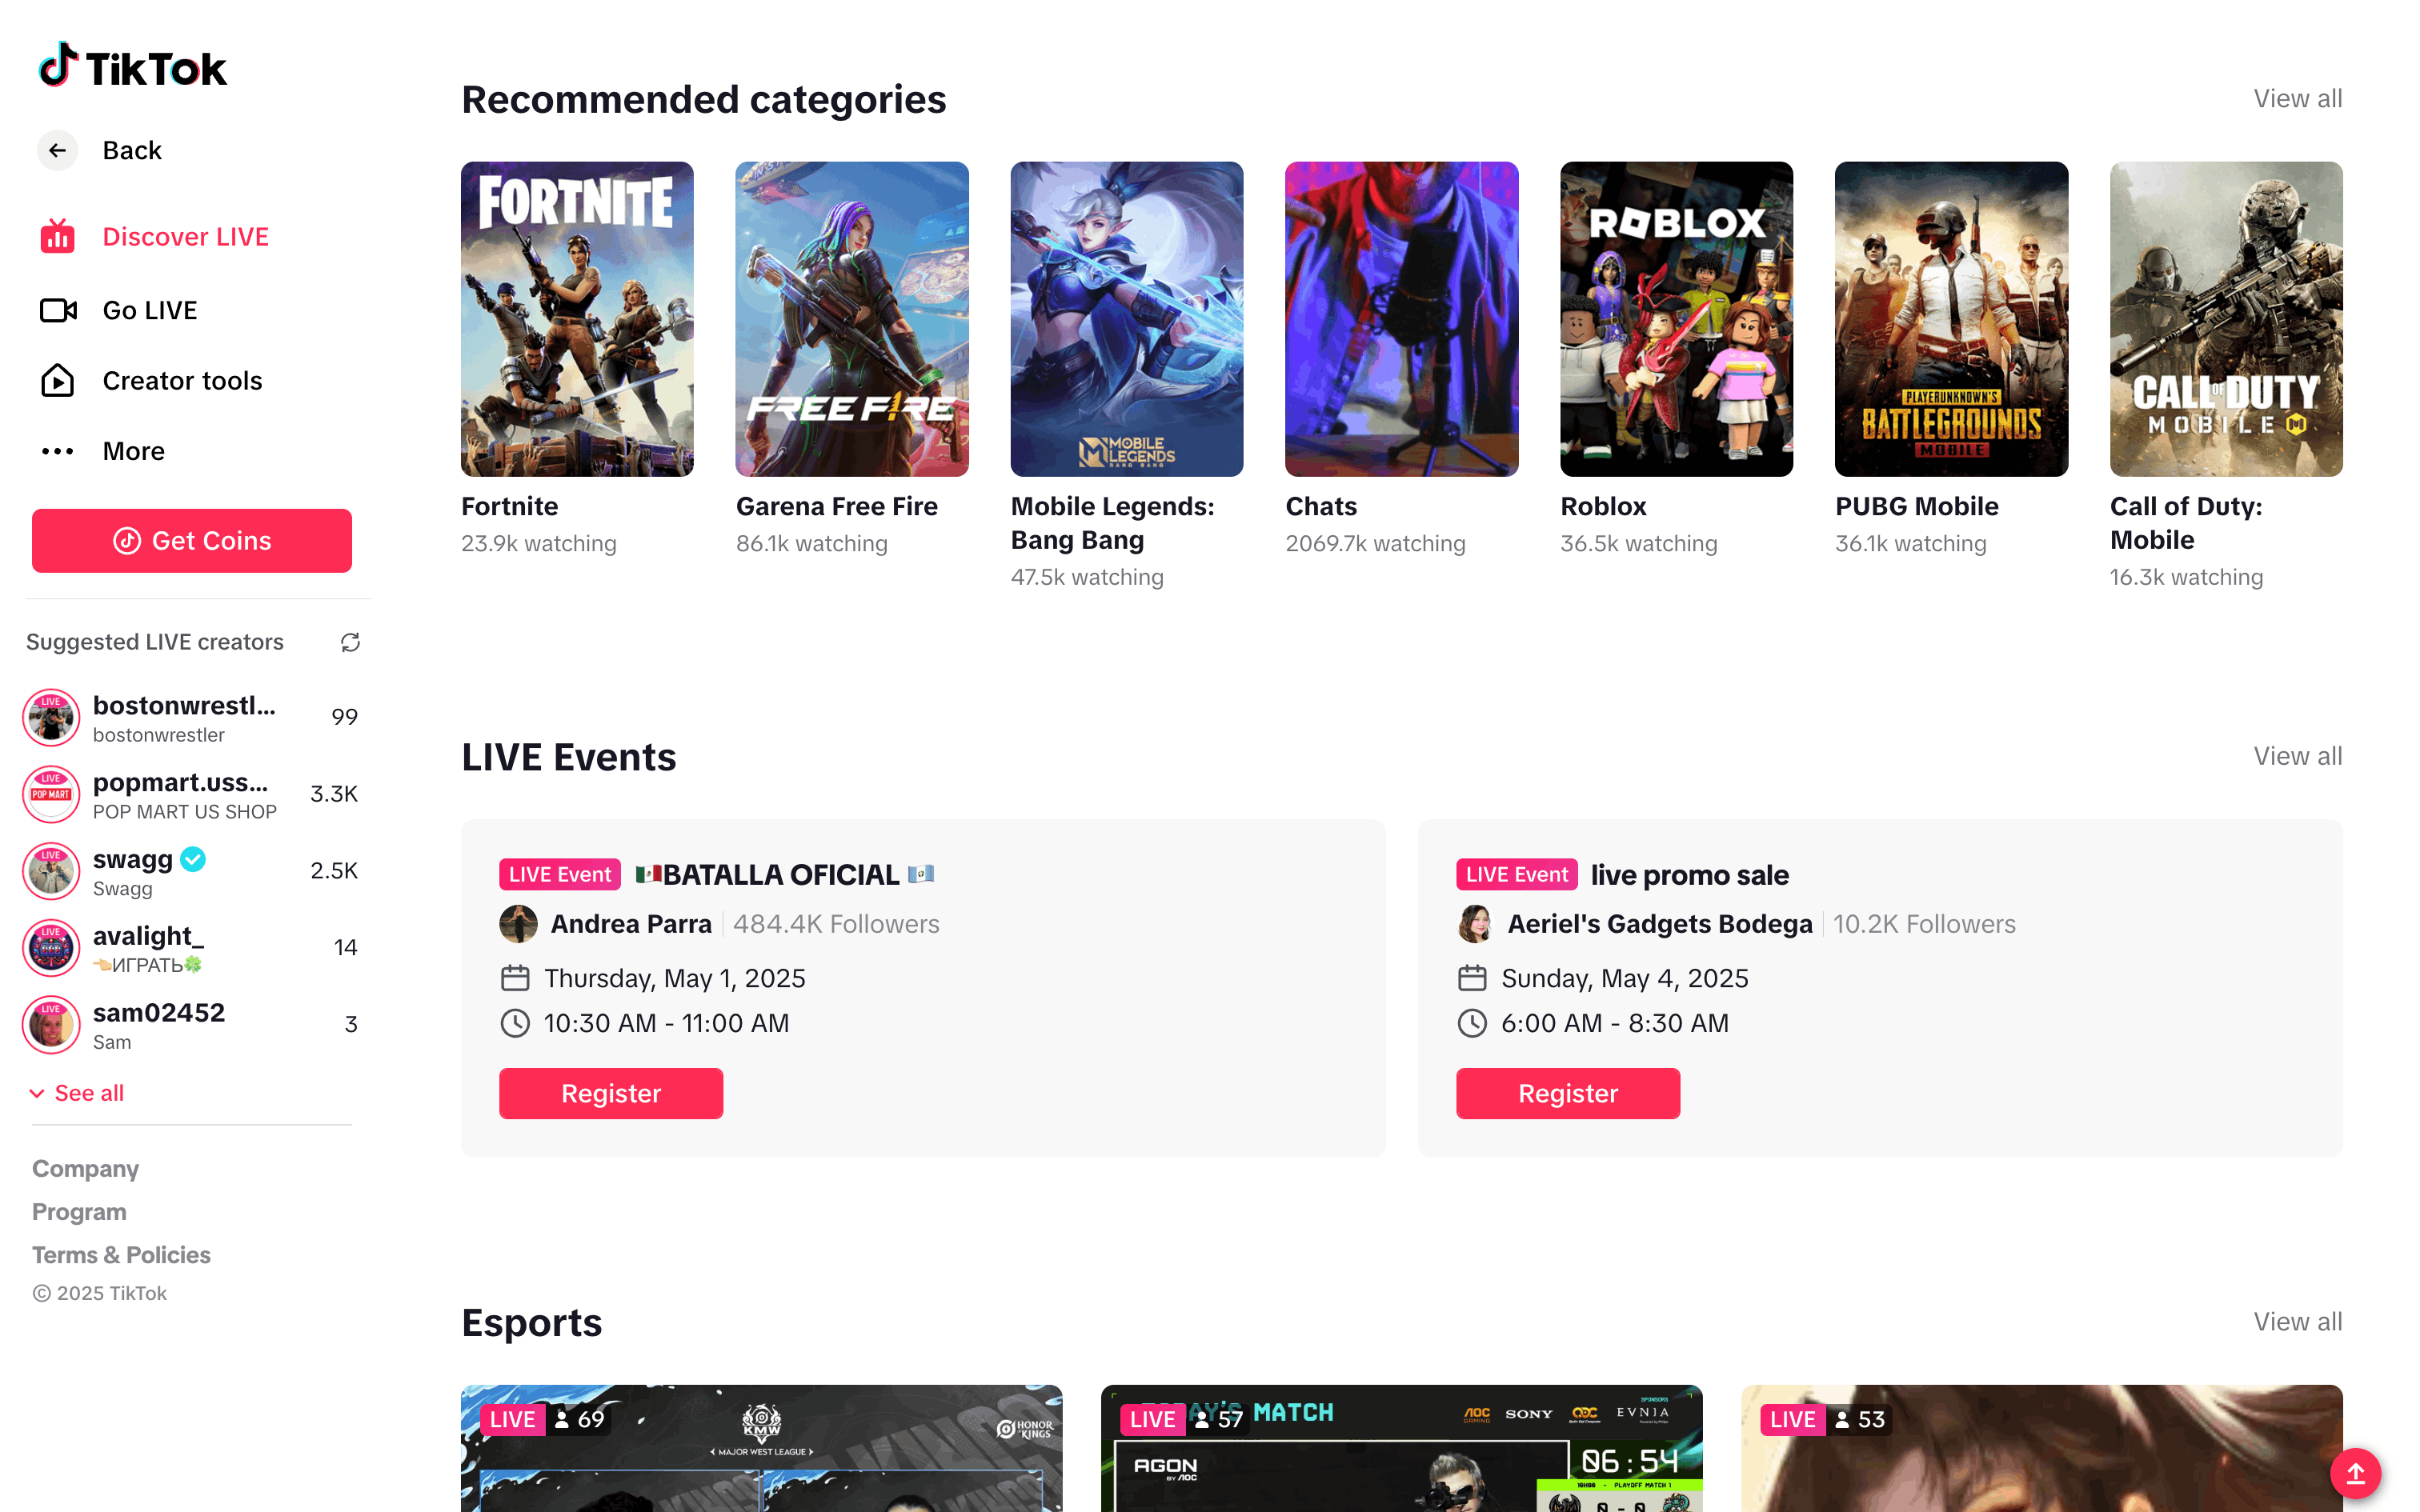Open popmart US SHOP live avatar

tap(51, 794)
